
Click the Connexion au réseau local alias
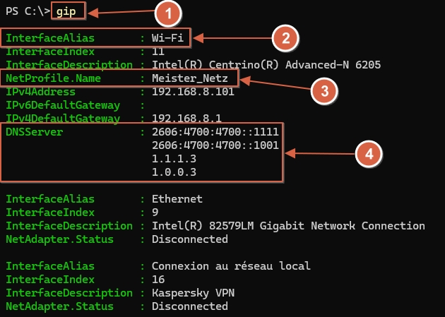[x=231, y=266]
